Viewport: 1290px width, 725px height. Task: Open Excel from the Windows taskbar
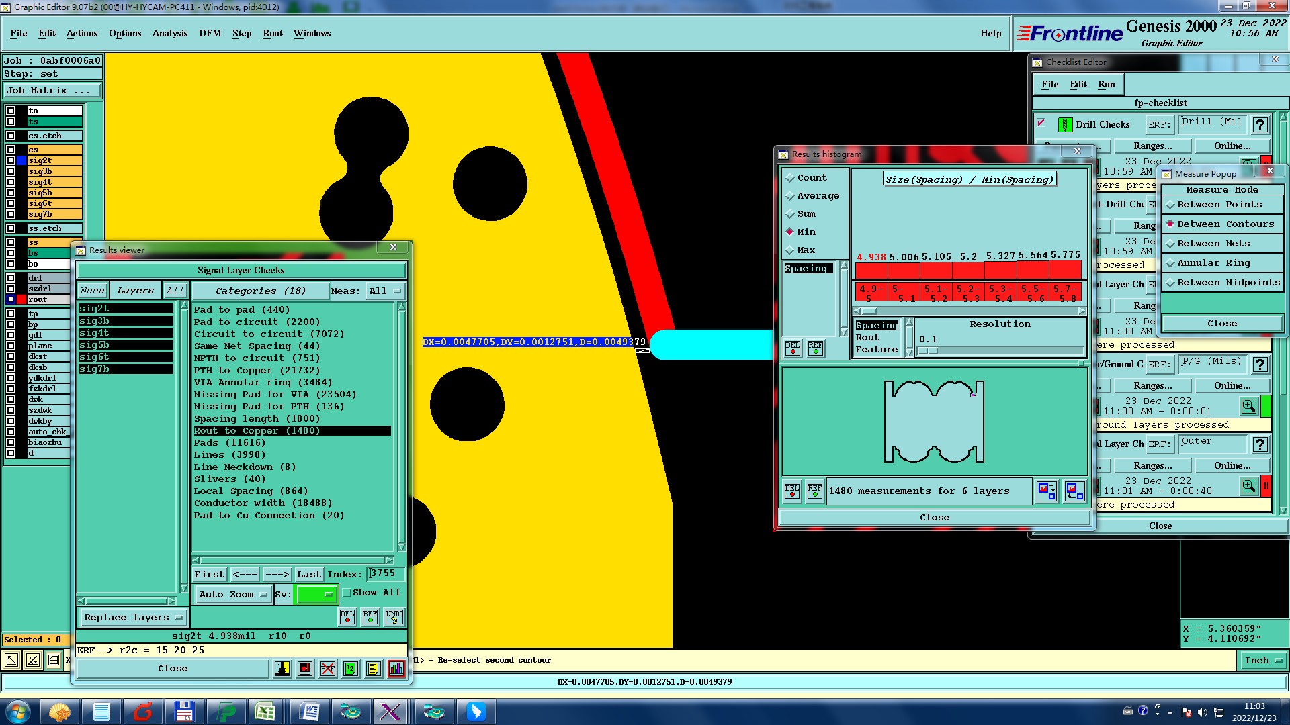[x=265, y=711]
